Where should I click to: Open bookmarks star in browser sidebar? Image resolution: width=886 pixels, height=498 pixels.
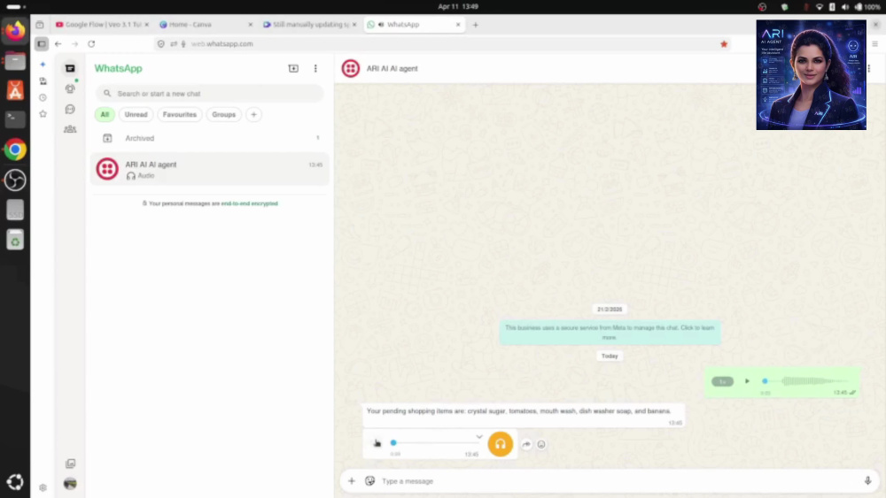point(43,114)
